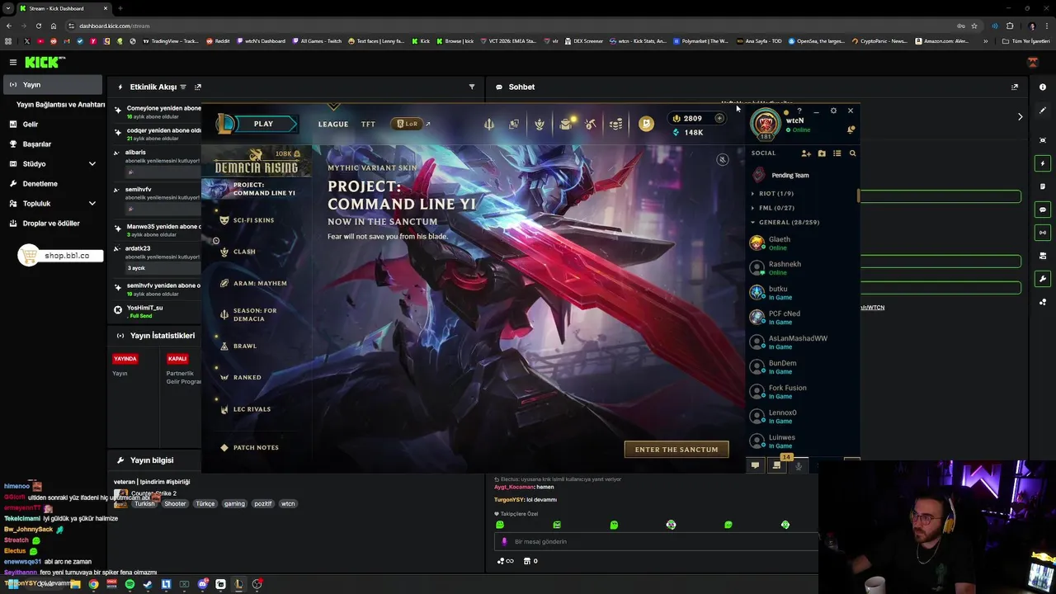Click the wtcN profile avatar
Viewport: 1056px width, 594px height.
tap(766, 124)
